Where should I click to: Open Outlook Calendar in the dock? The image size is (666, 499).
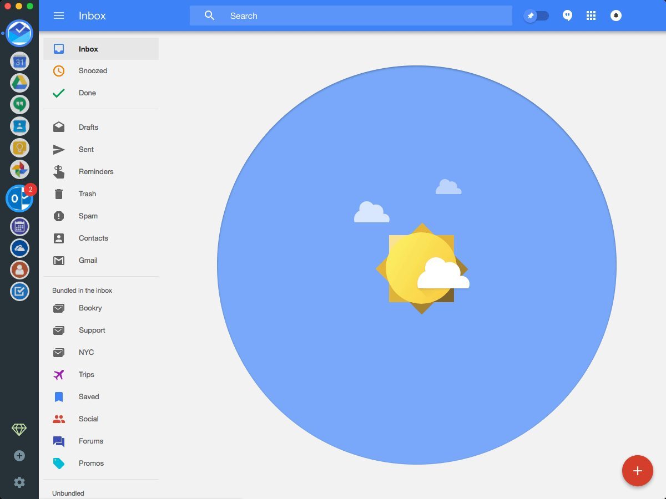[x=19, y=226]
